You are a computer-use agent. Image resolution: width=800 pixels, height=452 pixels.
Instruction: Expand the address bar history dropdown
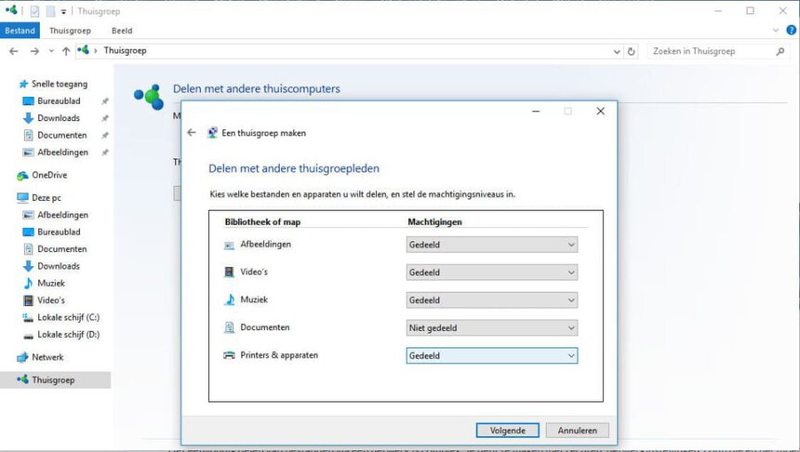(617, 51)
